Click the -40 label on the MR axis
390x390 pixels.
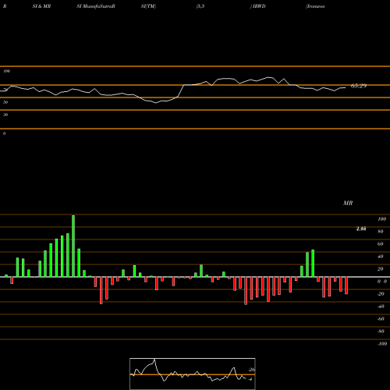click(381, 307)
